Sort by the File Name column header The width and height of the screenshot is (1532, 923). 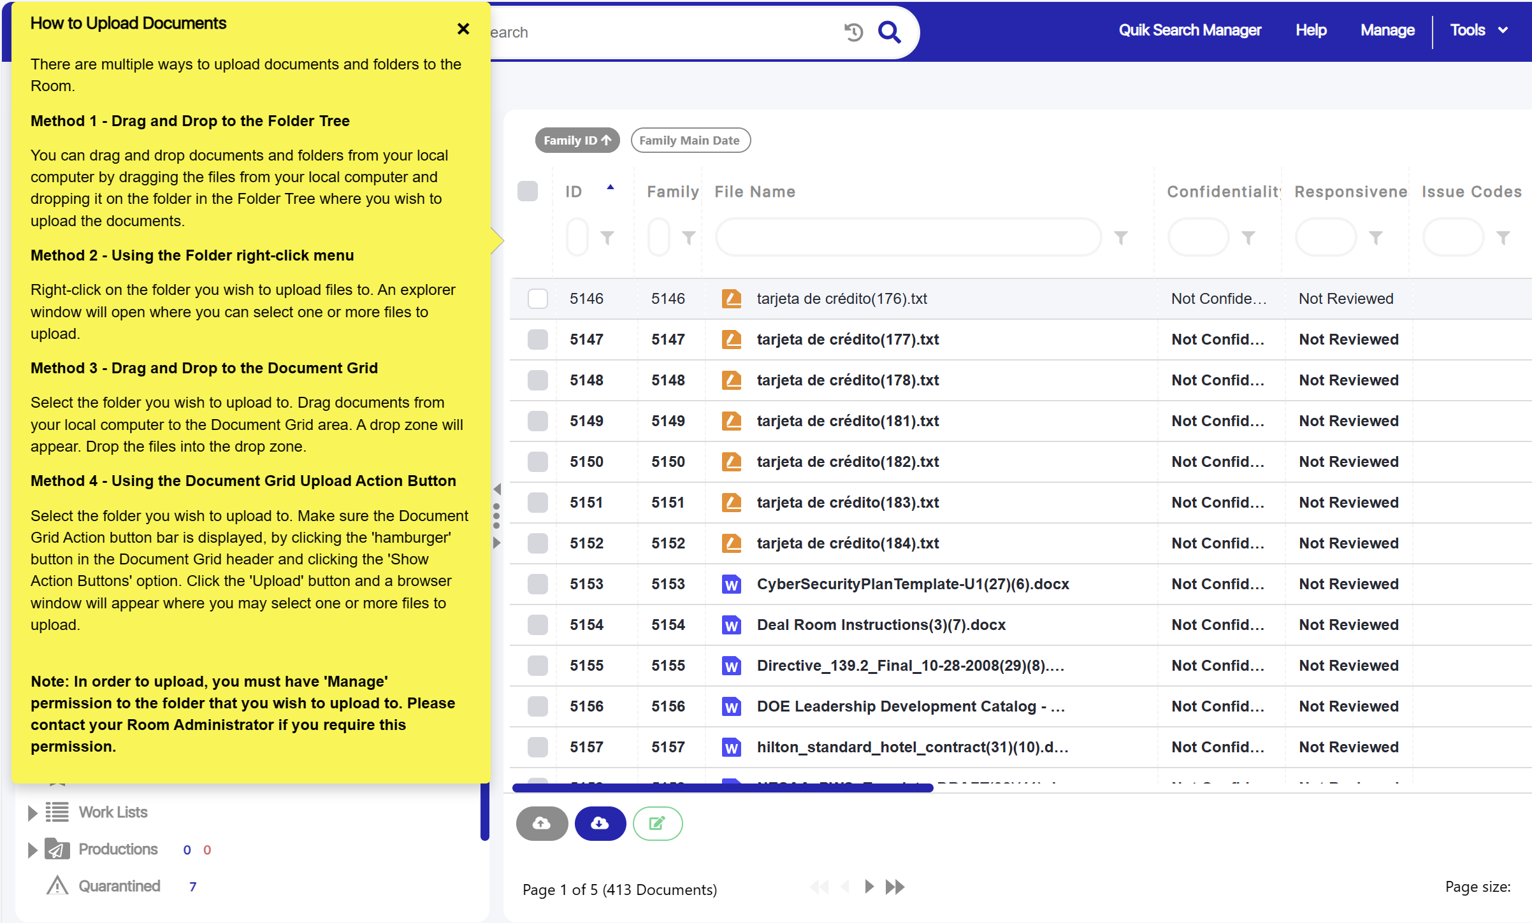coord(755,192)
